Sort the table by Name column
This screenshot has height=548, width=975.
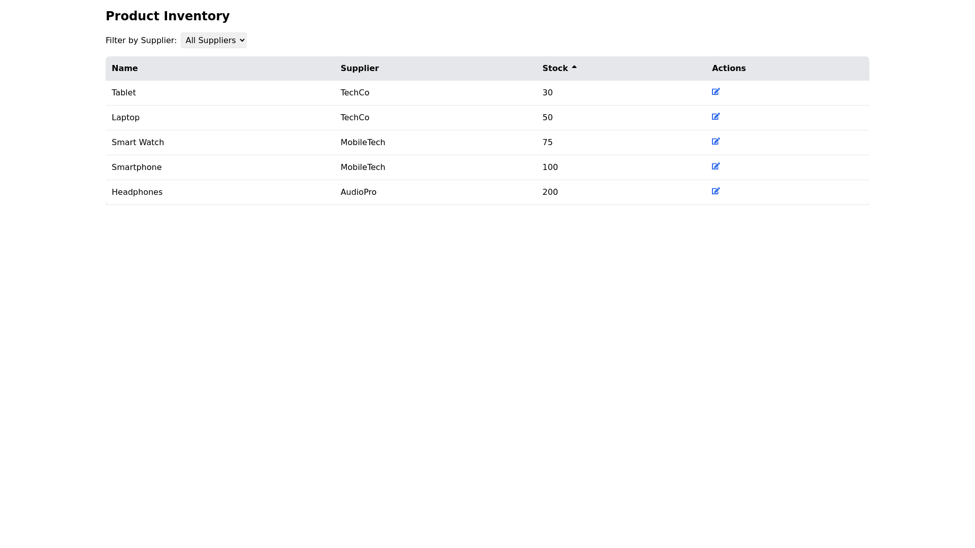pyautogui.click(x=124, y=68)
